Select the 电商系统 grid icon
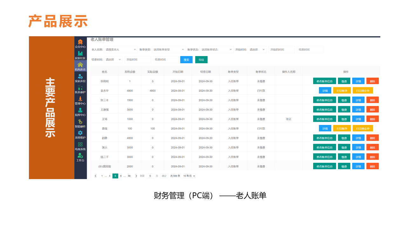The image size is (407, 229). (80, 144)
